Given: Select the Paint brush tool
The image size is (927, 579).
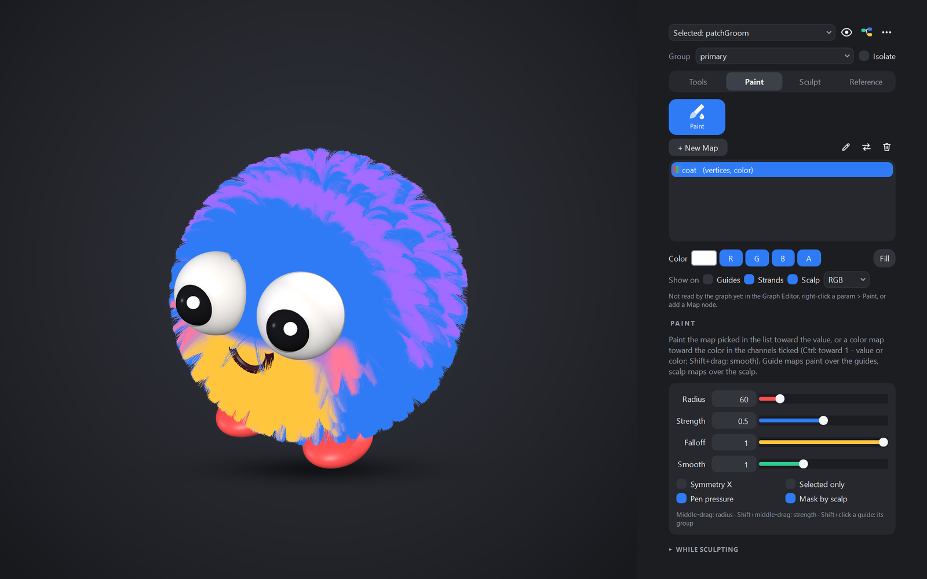Looking at the screenshot, I should [697, 117].
